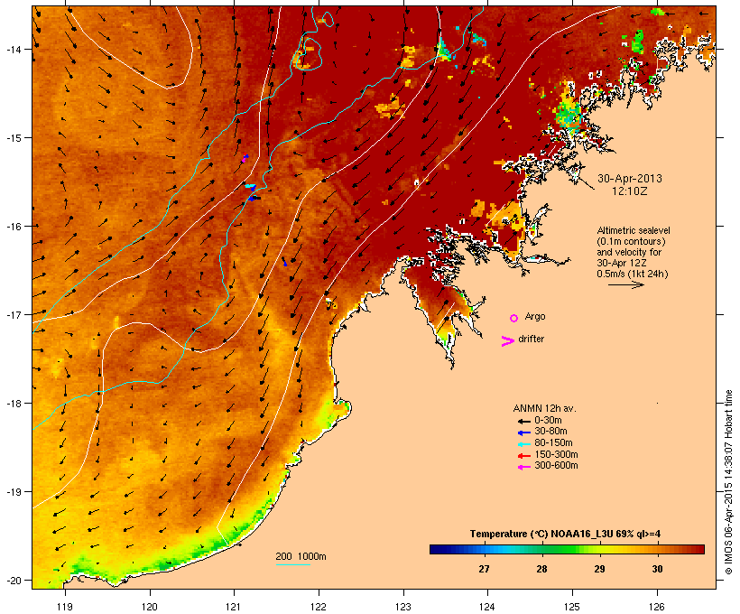Click the -16 latitude axis label
The image size is (740, 614).
[x=13, y=227]
